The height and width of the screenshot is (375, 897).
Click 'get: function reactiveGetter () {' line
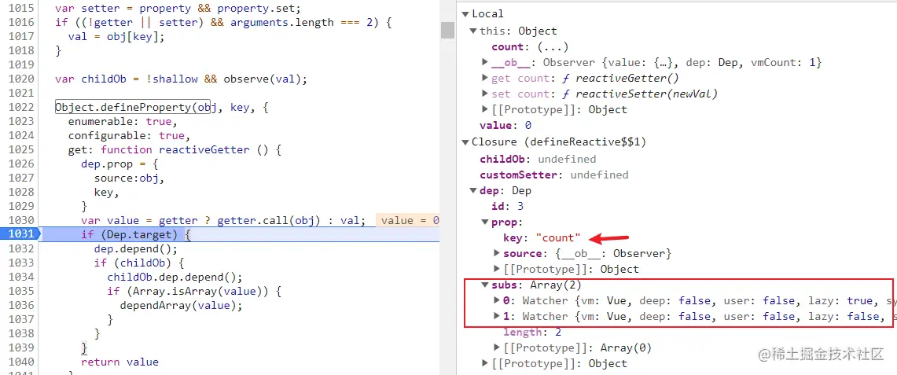click(x=175, y=150)
